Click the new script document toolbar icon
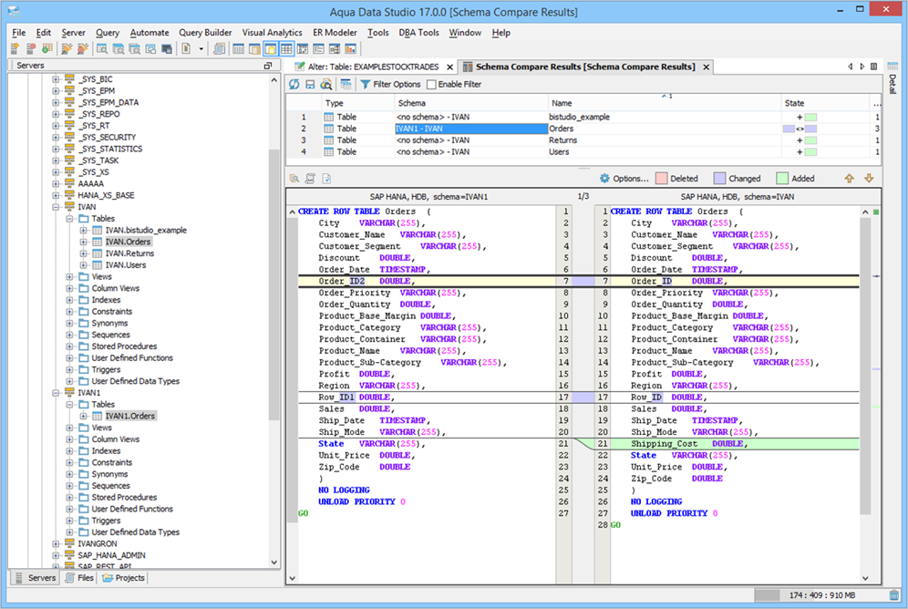 [x=187, y=49]
